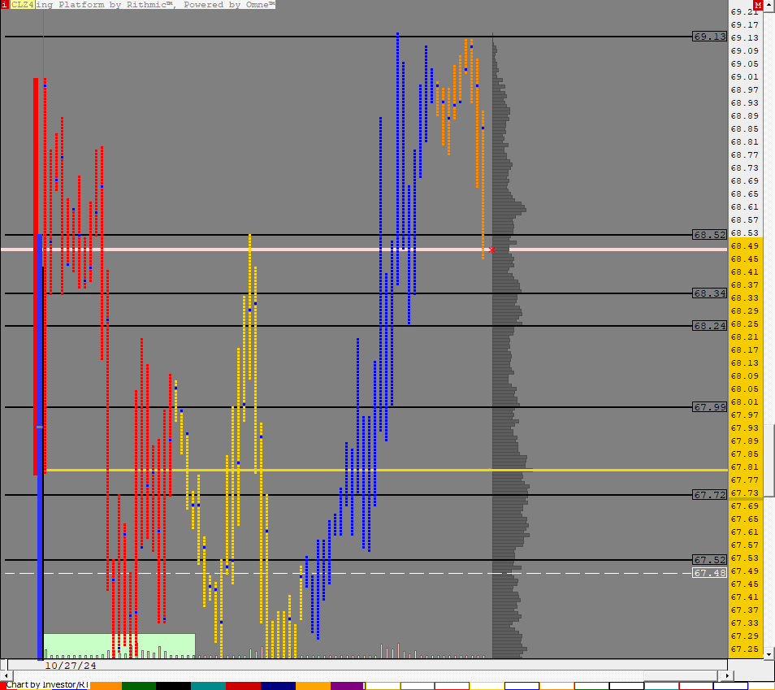Pick the dark green filled color swatch
775x690 pixels.
138,685
